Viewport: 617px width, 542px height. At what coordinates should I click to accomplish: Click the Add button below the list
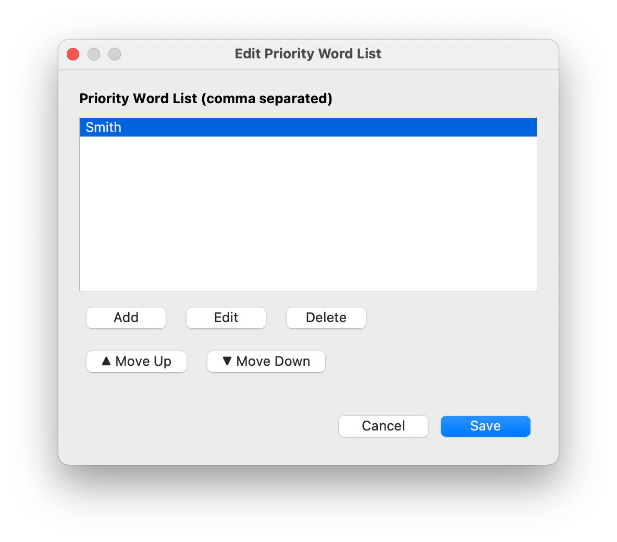pyautogui.click(x=126, y=317)
